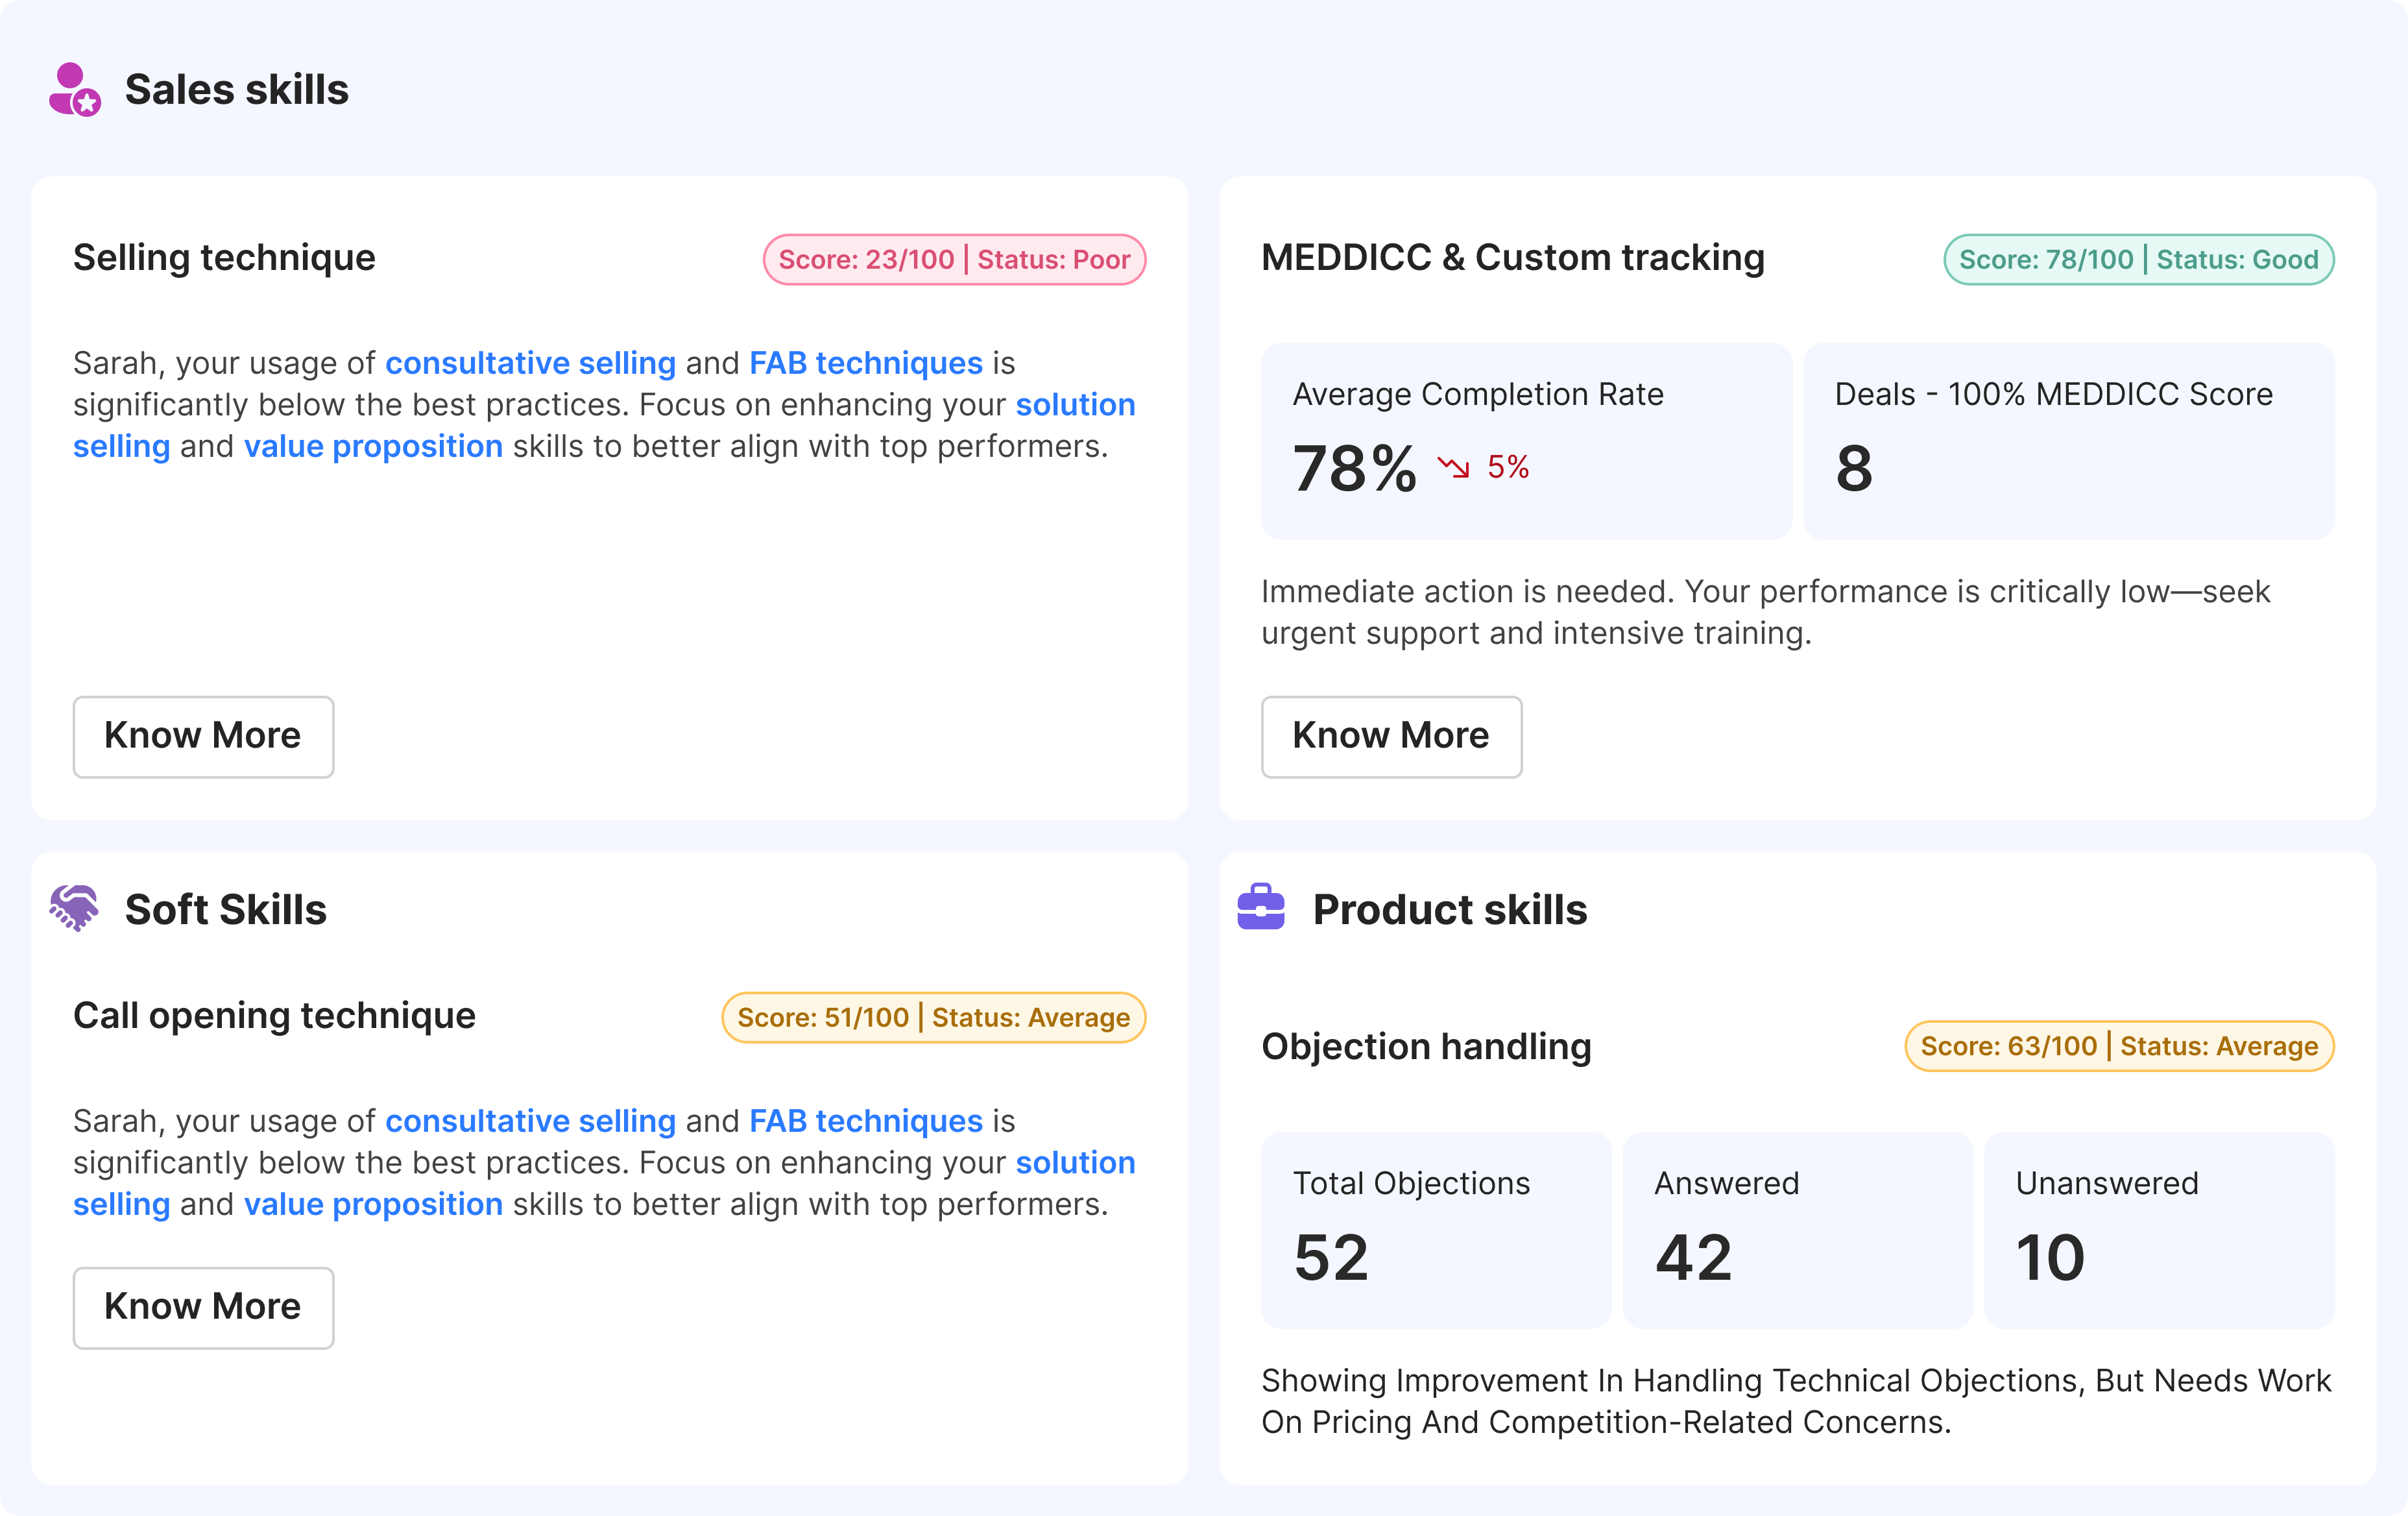The width and height of the screenshot is (2408, 1516).
Task: Click the Unanswered objections tile
Action: [2158, 1230]
